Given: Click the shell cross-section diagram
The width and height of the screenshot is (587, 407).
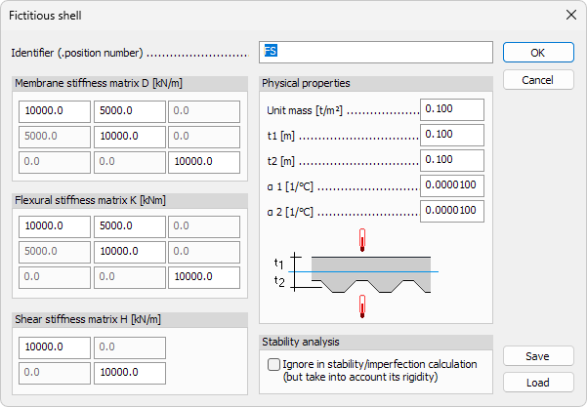Looking at the screenshot, I should 371,274.
